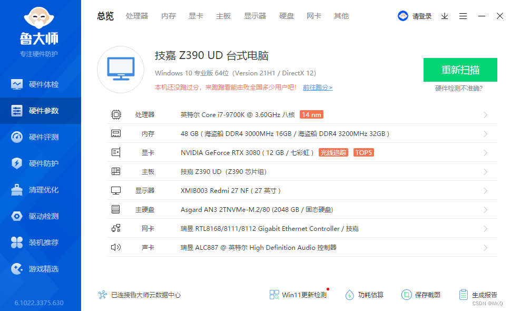Viewport: 511px width, 311px height.
Task: Open the 硬件体检 sidebar icon
Action: (x=17, y=84)
